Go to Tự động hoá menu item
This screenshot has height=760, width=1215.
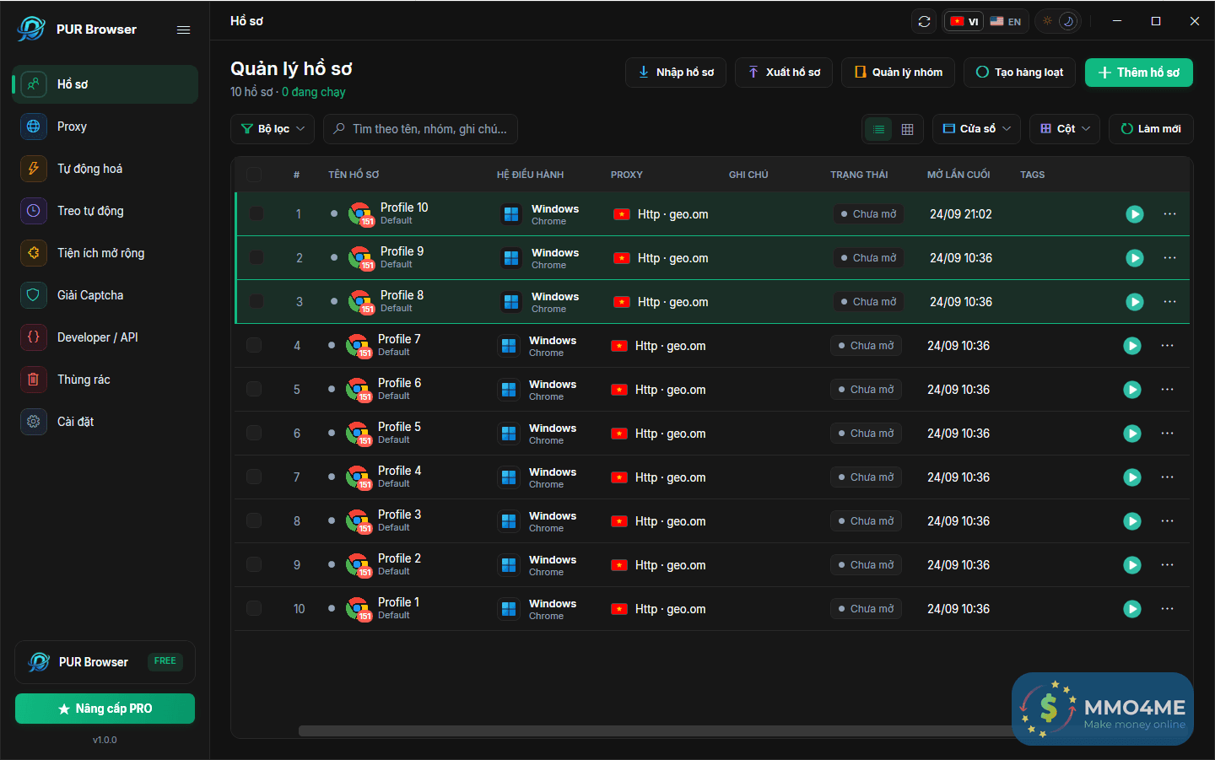[105, 169]
